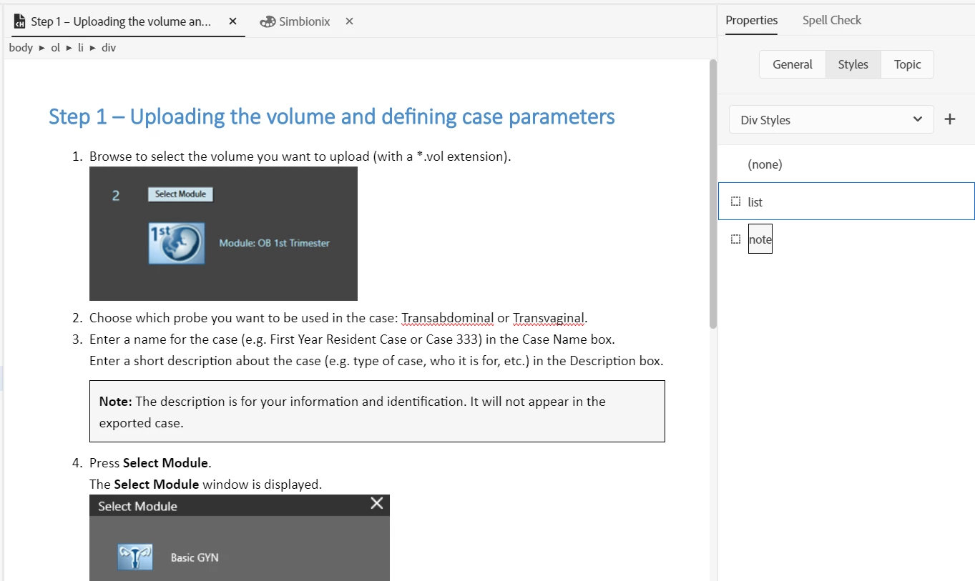Click body in the breadcrumb path
Screen dimensions: 975x581
[x=21, y=48]
